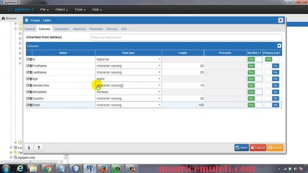
Task: Click the Inherited from table(s) field
Action: pos(186,37)
